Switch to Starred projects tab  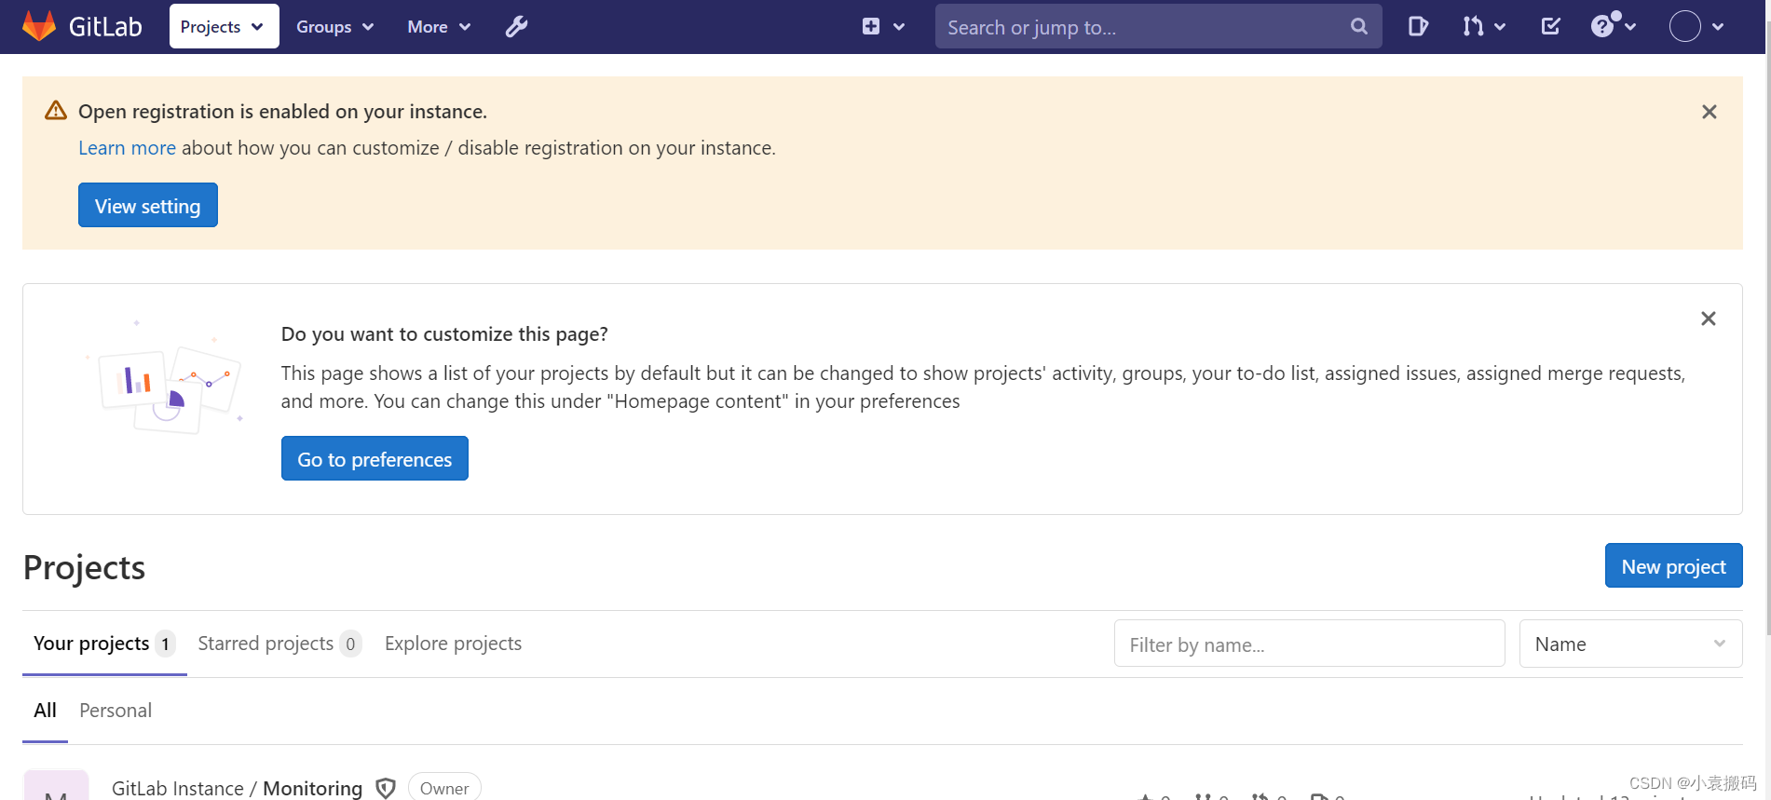pyautogui.click(x=279, y=644)
